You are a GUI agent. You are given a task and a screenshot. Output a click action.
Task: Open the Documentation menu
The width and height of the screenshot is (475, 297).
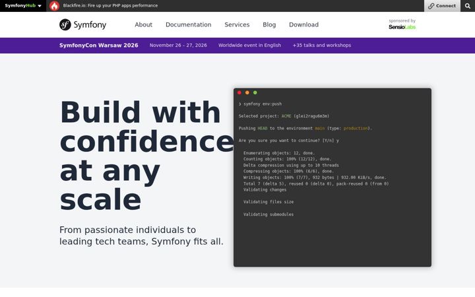(189, 24)
